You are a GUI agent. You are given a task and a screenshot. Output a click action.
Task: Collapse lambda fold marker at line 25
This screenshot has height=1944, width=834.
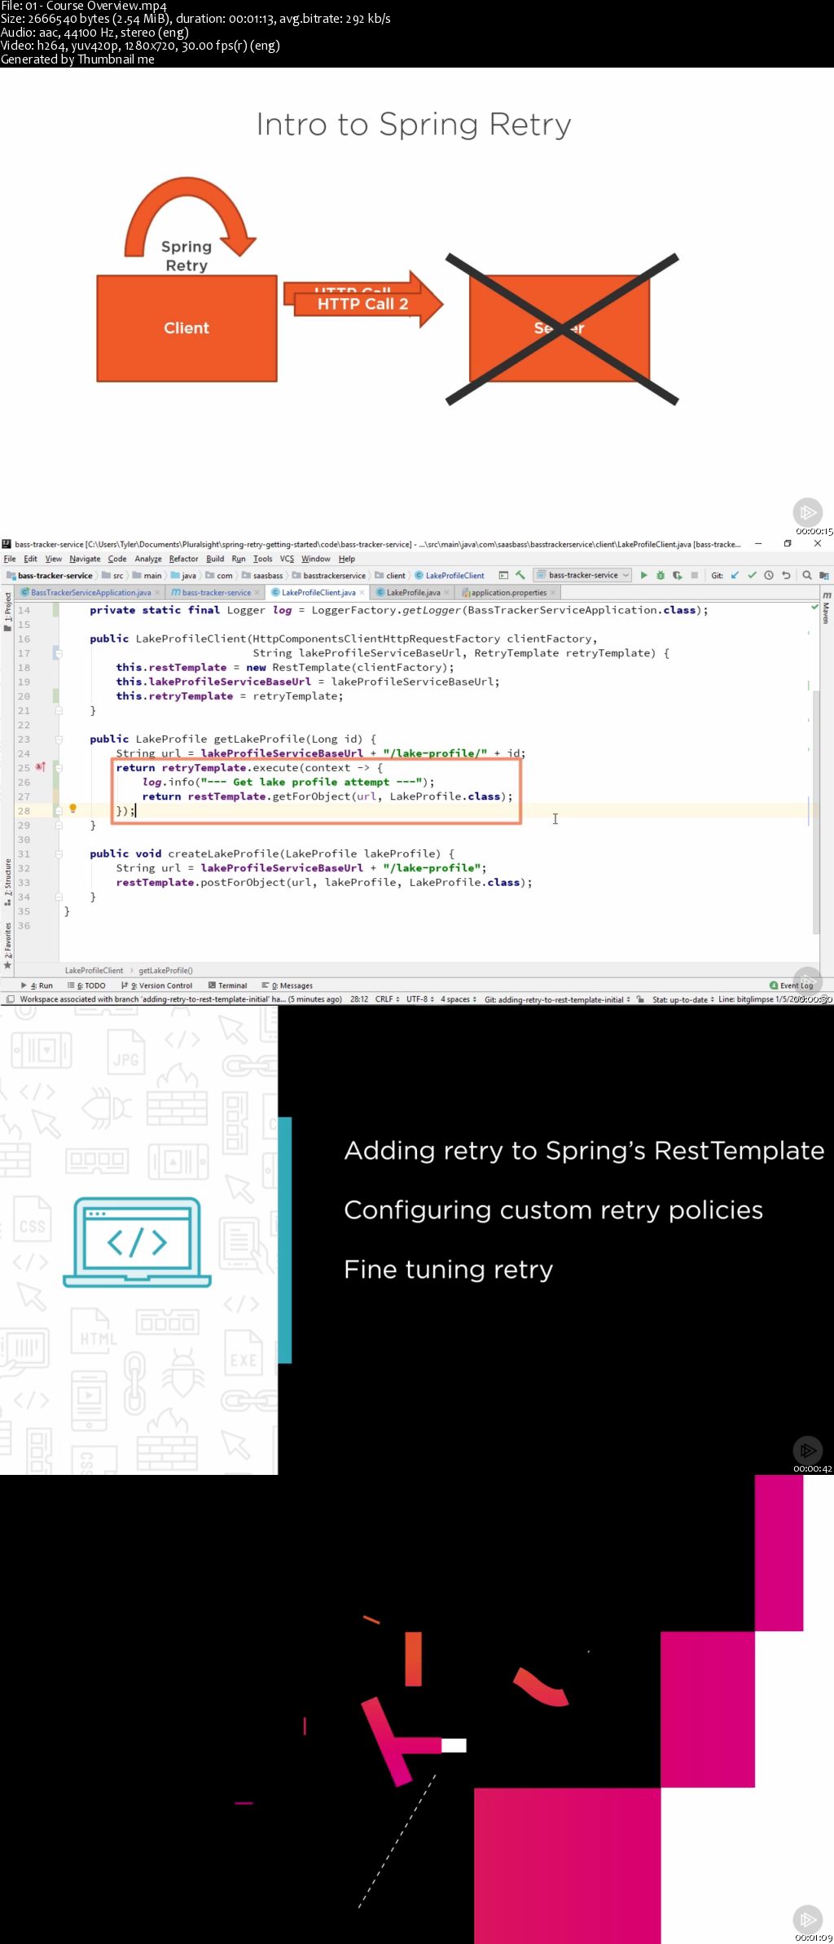coord(59,768)
